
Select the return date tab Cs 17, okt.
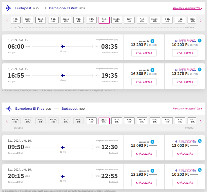[x=117, y=121]
